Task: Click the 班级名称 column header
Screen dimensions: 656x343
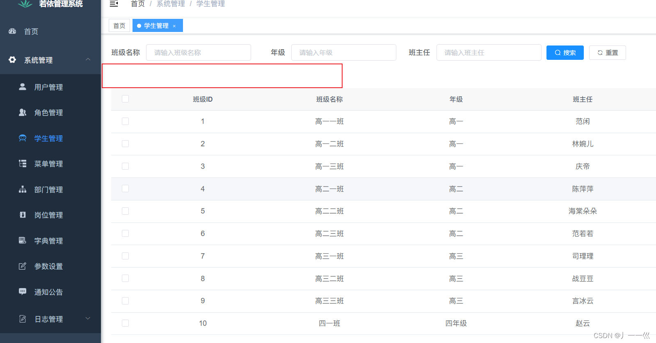Action: (x=329, y=99)
